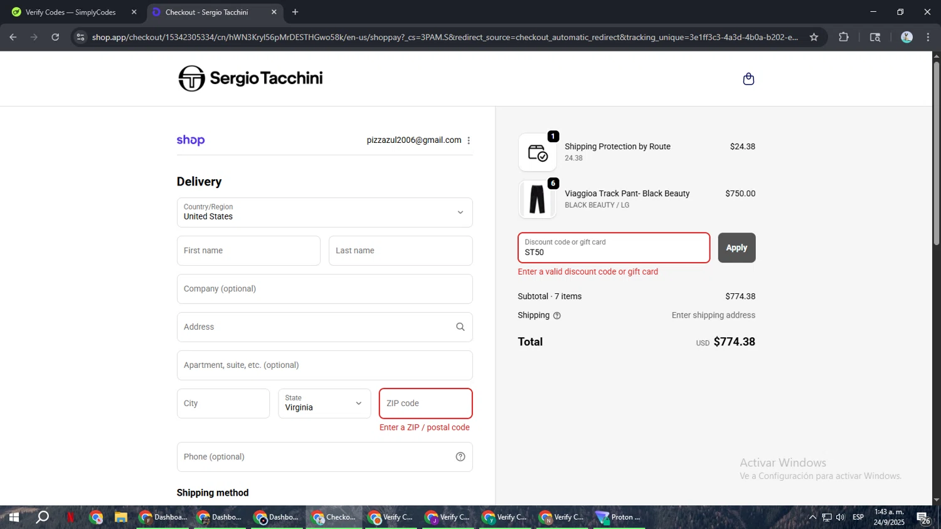The image size is (941, 529).
Task: Open File Explorer from taskbar
Action: tap(121, 517)
